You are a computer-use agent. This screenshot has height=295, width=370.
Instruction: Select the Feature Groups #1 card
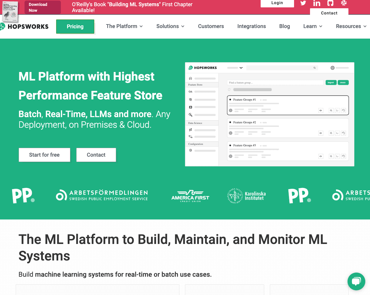[288, 105]
